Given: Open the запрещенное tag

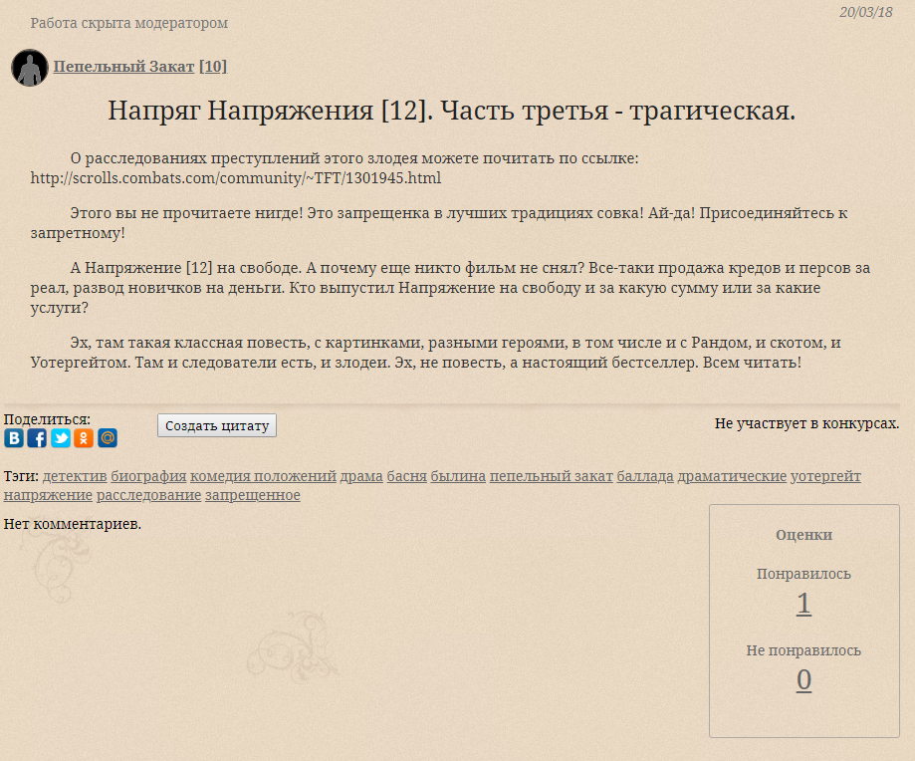Looking at the screenshot, I should click(x=253, y=495).
